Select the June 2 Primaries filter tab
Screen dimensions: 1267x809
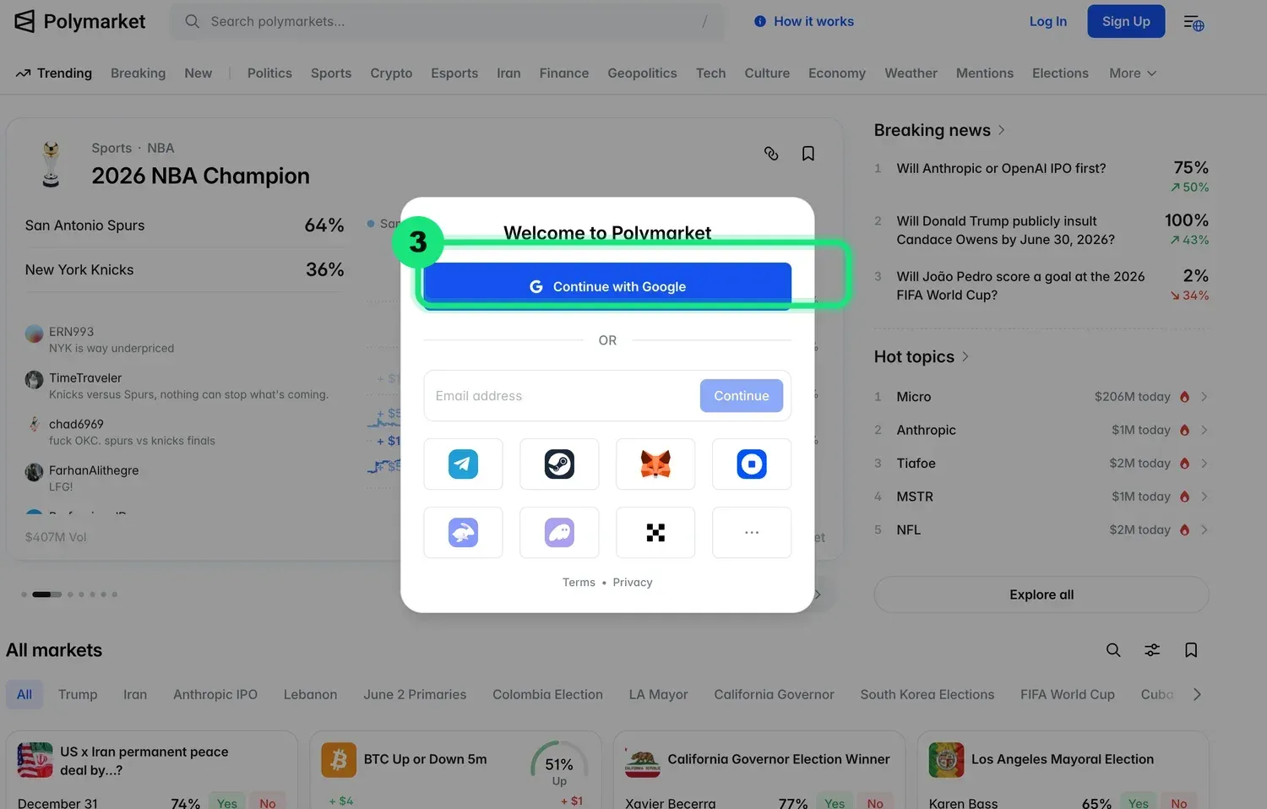click(415, 694)
